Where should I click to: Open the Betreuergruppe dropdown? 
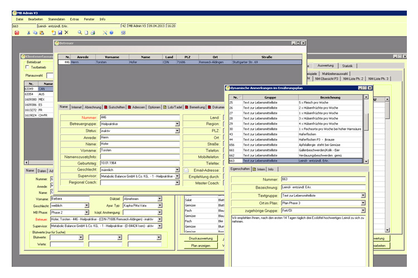177,124
